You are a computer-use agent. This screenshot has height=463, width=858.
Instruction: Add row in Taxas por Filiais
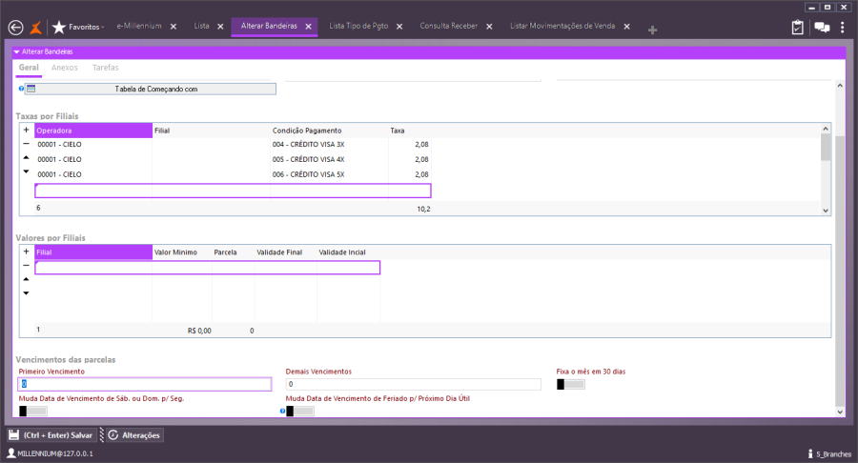tap(27, 131)
